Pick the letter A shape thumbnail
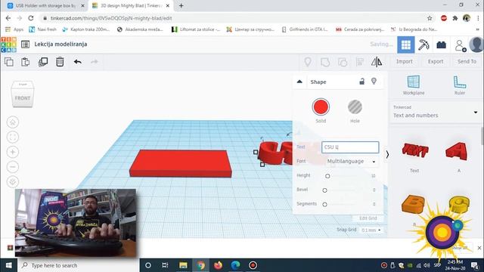Screen dimensions: 484x272 pyautogui.click(x=457, y=151)
